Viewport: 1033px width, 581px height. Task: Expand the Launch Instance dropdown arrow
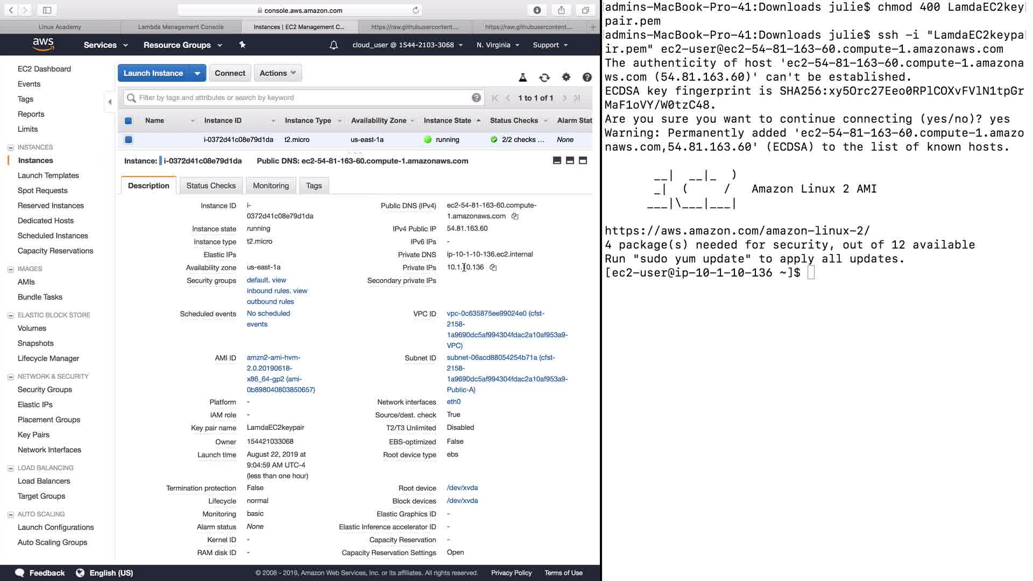tap(197, 73)
